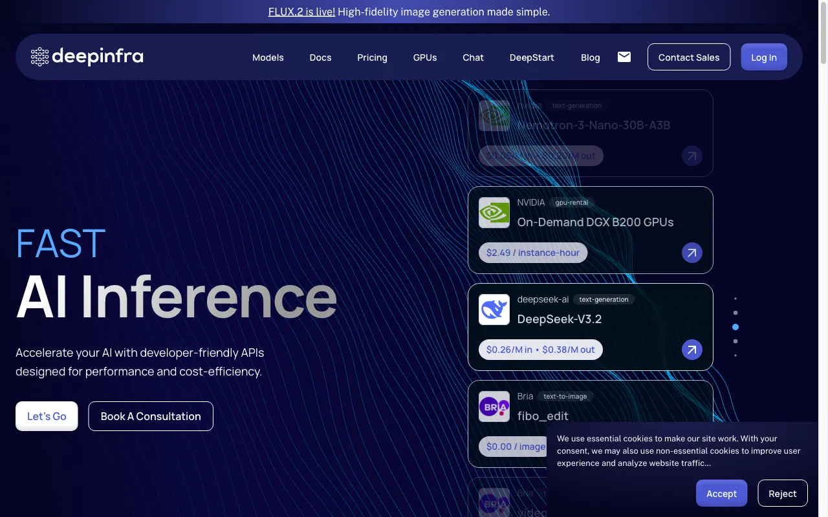Click Book A Consultation button
828x517 pixels.
[x=151, y=416]
